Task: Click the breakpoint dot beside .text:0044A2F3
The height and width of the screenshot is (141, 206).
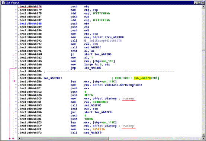Action: point(16,132)
